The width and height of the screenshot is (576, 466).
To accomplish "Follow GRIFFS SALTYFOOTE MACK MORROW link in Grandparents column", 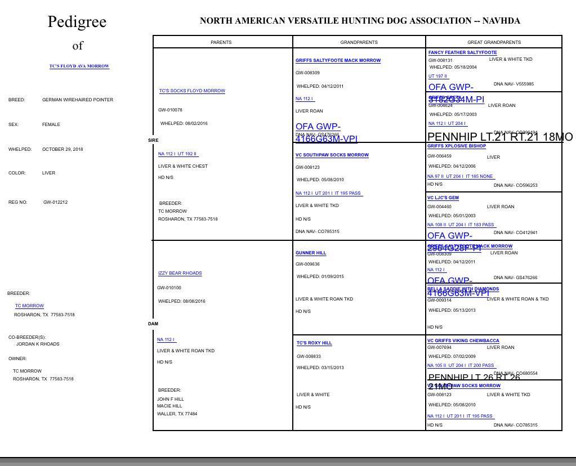I will 338,60.
